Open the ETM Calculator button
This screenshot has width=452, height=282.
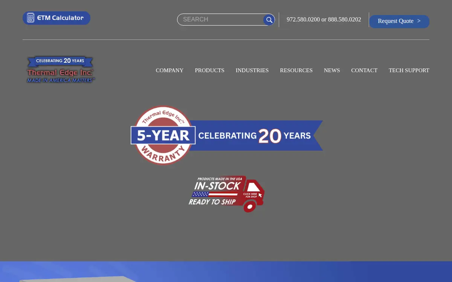pos(56,18)
